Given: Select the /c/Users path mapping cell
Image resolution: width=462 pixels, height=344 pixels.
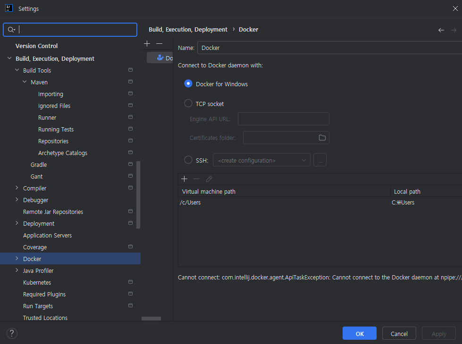Looking at the screenshot, I should click(285, 203).
